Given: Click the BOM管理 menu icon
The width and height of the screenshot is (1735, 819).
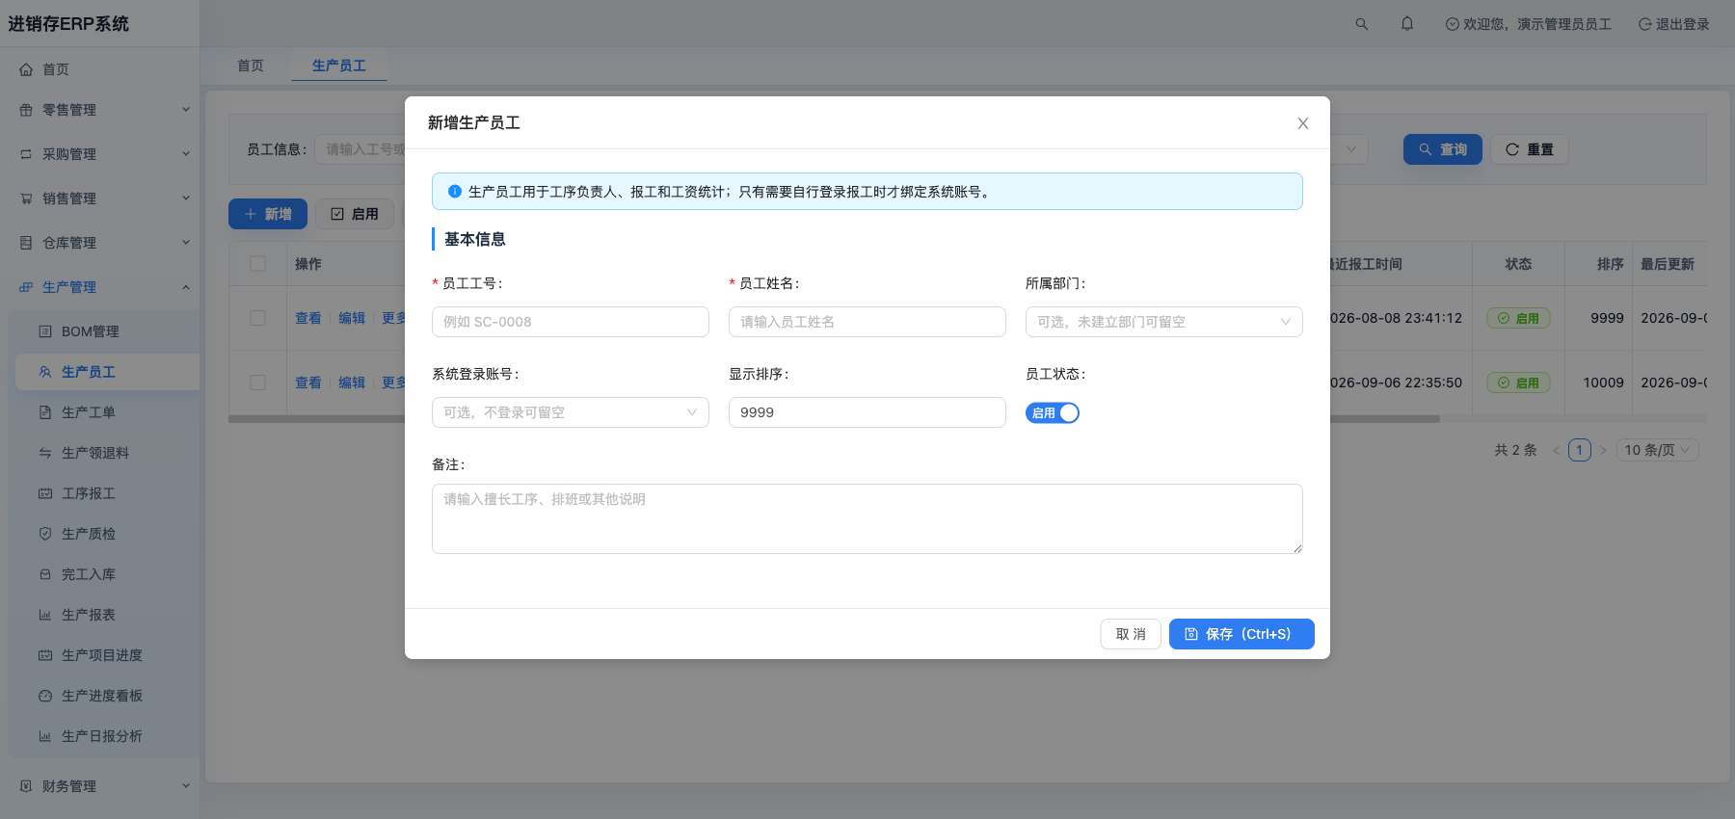Looking at the screenshot, I should (45, 331).
